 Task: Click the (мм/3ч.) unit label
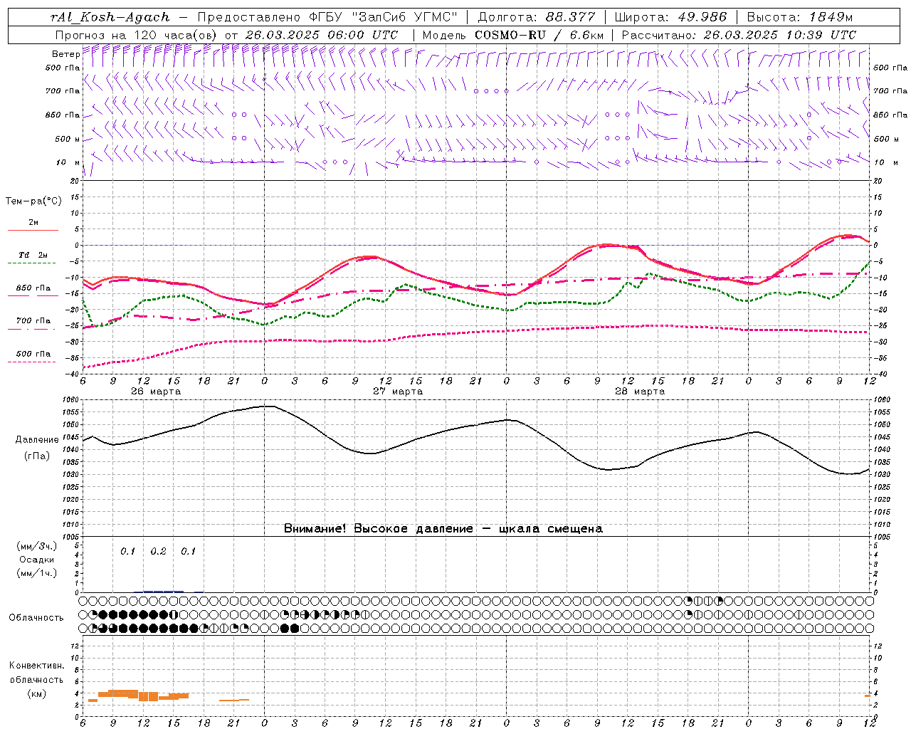pyautogui.click(x=37, y=547)
